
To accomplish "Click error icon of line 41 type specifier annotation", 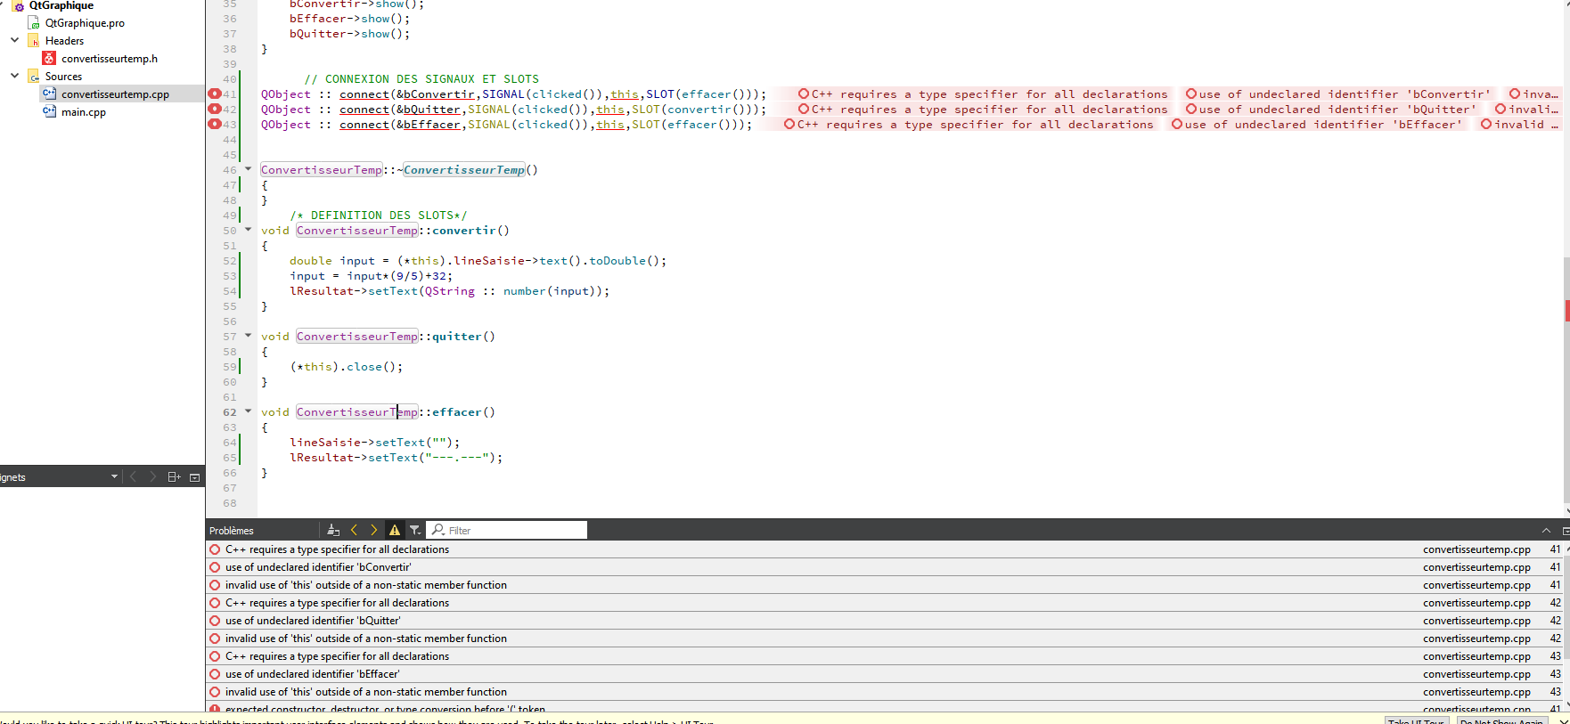I will pyautogui.click(x=804, y=94).
